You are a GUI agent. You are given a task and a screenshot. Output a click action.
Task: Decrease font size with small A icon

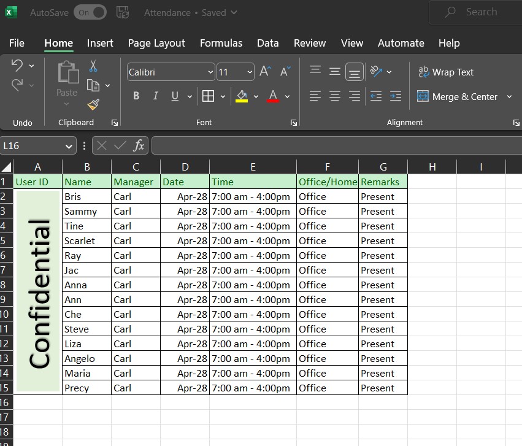(285, 71)
